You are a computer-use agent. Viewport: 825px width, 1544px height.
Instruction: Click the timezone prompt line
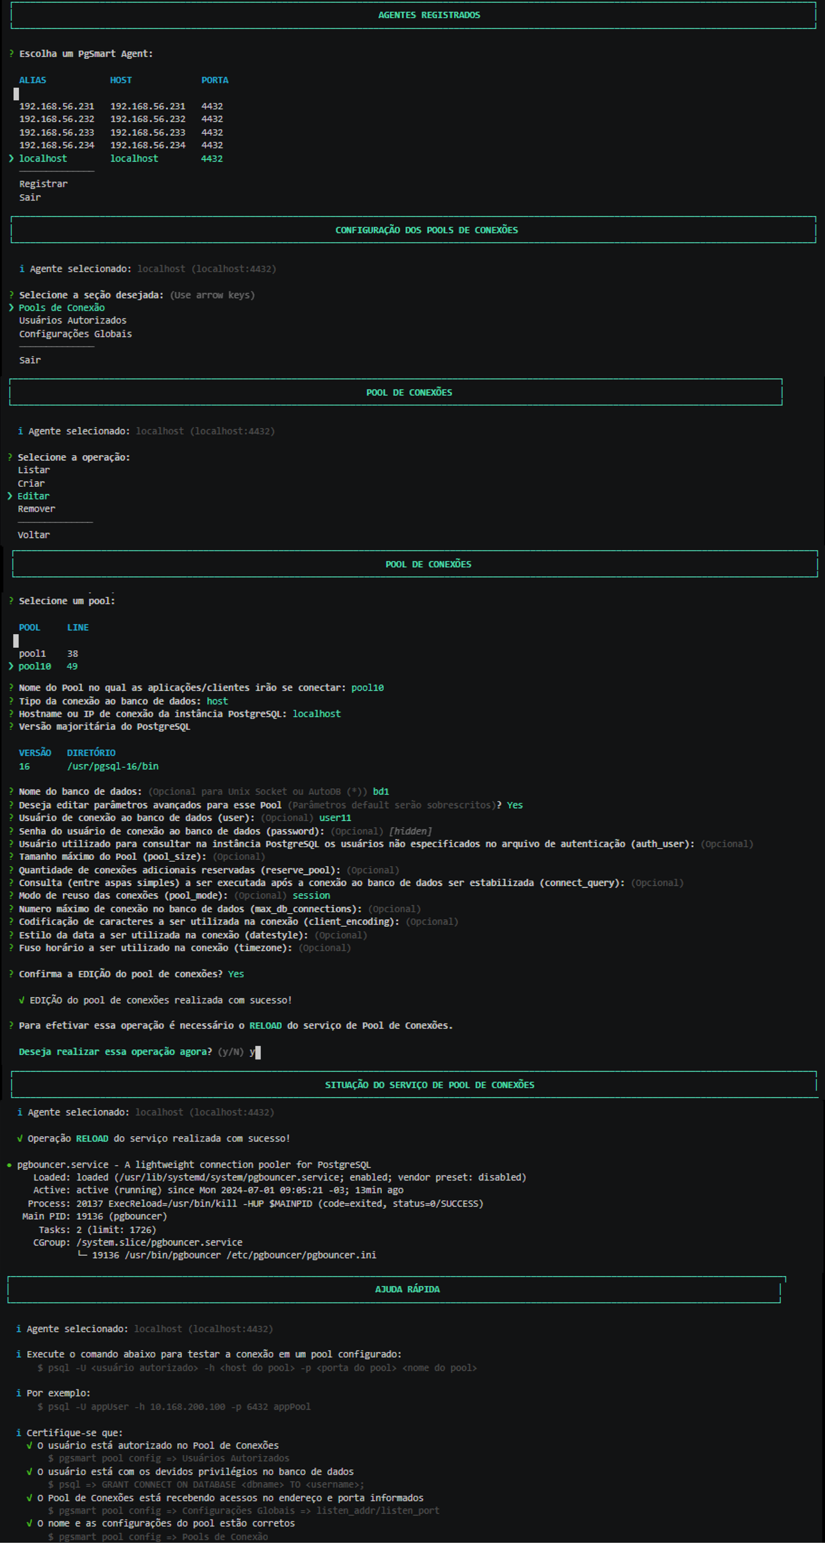[x=179, y=948]
